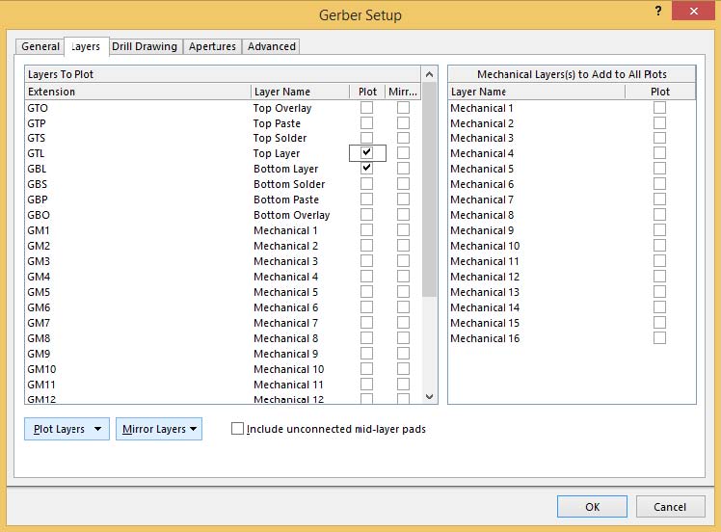
Task: Open the help question mark button
Action: pos(658,11)
